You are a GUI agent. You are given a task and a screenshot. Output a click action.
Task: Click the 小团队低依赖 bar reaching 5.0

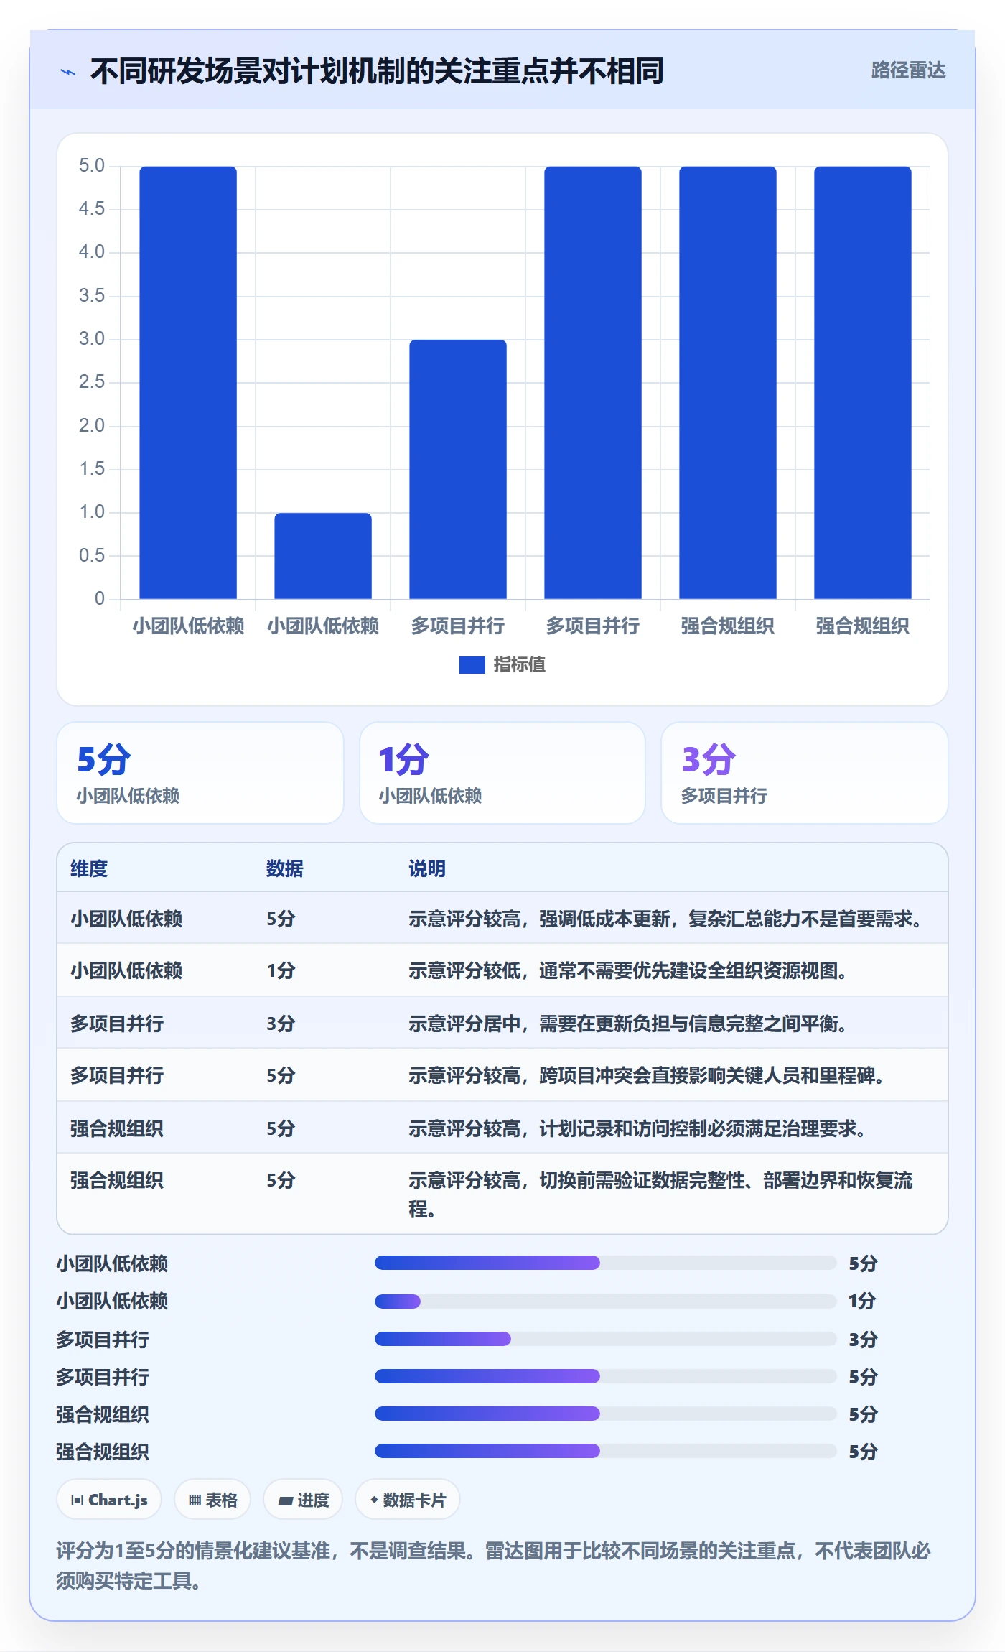tap(188, 382)
